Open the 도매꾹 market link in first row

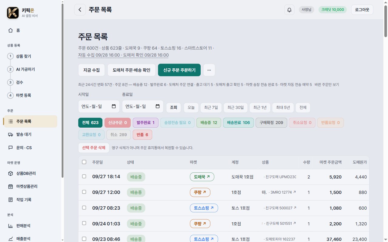pyautogui.click(x=202, y=177)
